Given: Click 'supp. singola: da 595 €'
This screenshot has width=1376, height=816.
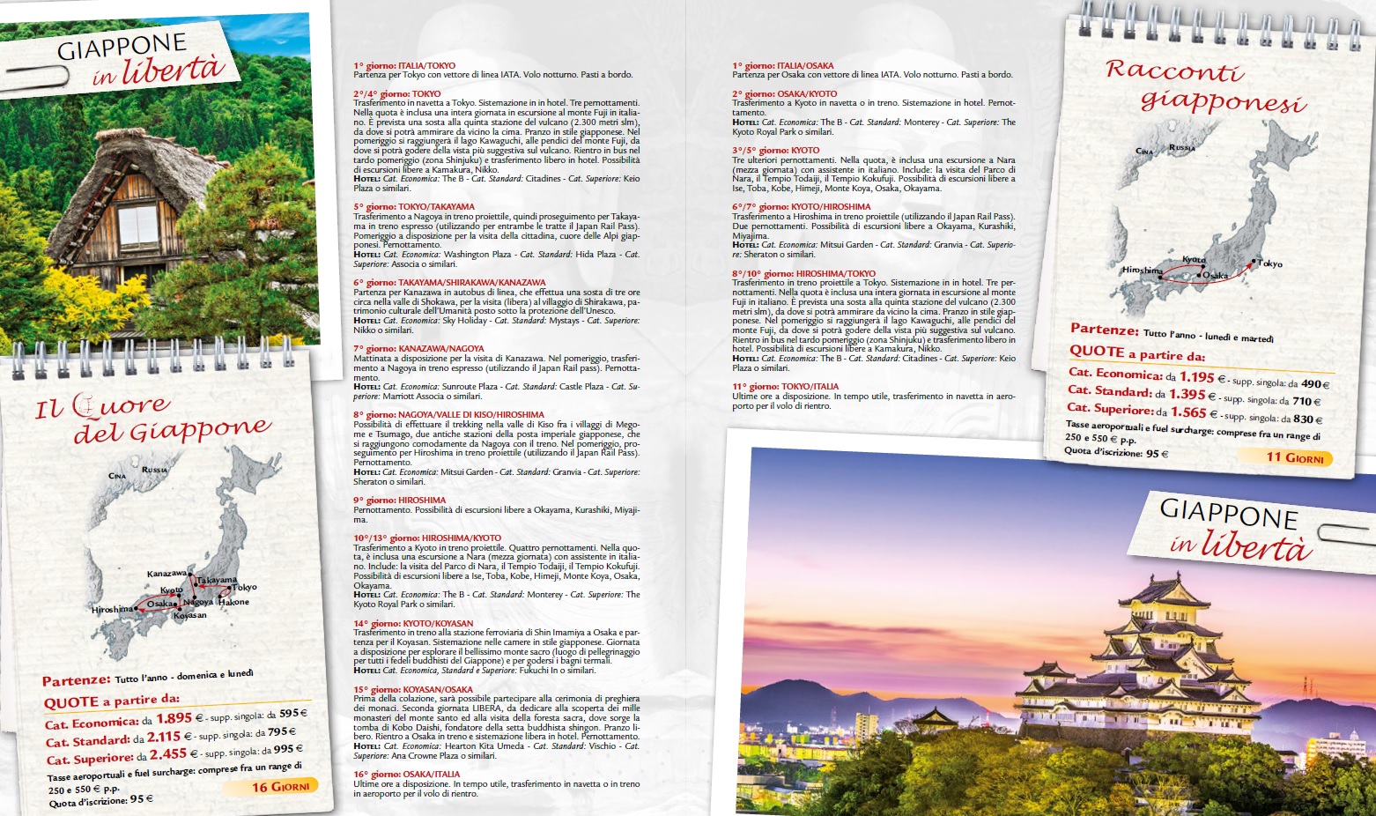Looking at the screenshot, I should click(259, 715).
